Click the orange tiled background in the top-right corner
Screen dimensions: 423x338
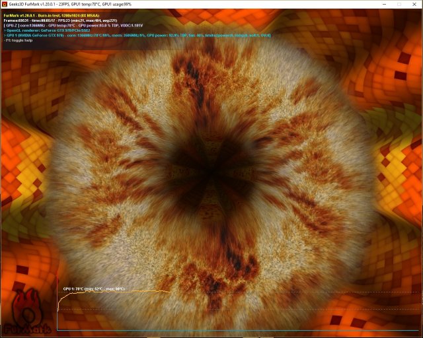pyautogui.click(x=397, y=40)
